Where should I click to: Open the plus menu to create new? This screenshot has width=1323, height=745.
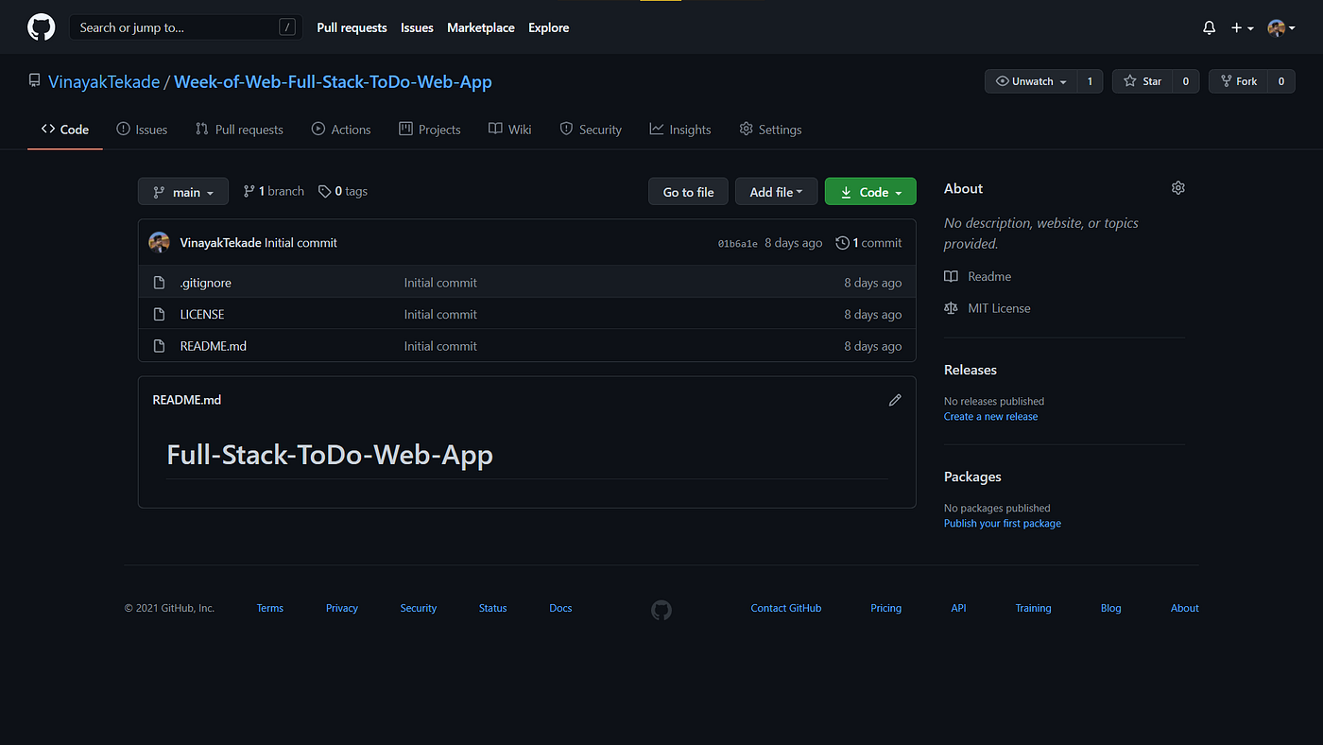1241,27
